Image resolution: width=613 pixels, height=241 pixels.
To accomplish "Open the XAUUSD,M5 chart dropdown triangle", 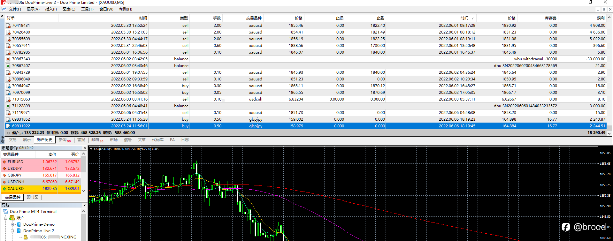I will [91, 149].
